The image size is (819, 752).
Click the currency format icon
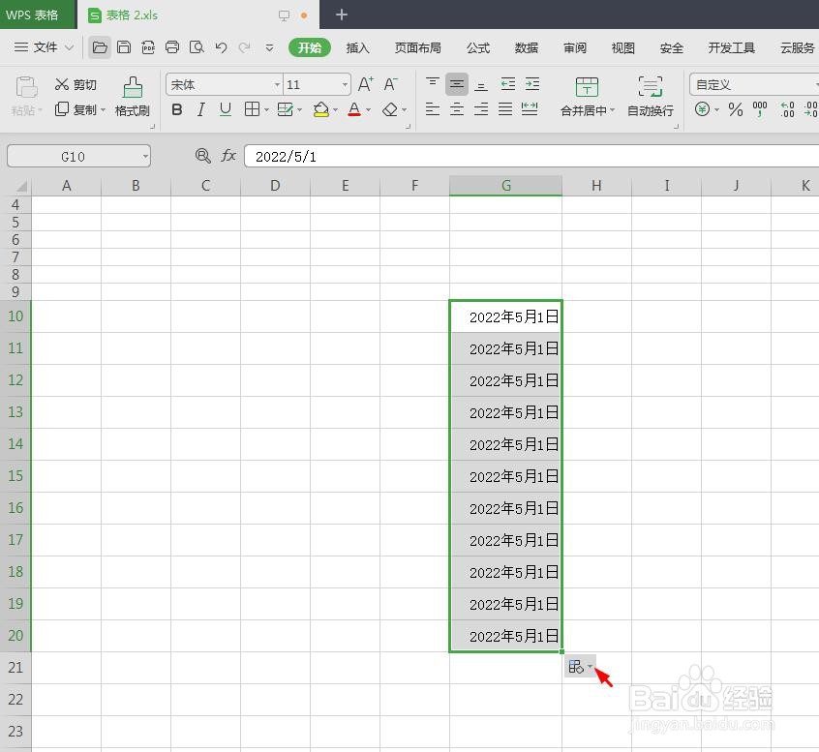(x=702, y=109)
